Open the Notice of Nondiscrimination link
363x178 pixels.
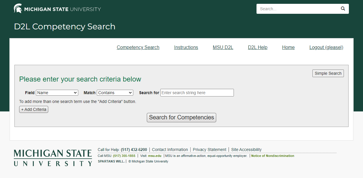(x=273, y=156)
